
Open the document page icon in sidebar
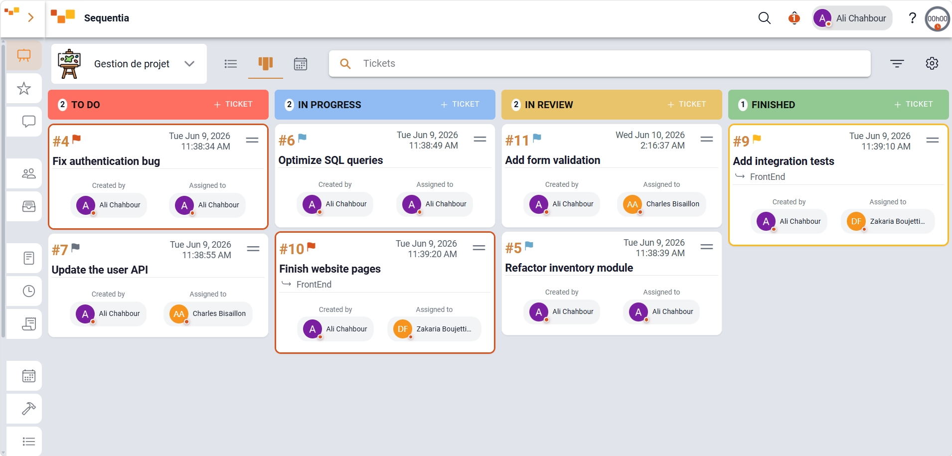pyautogui.click(x=28, y=258)
